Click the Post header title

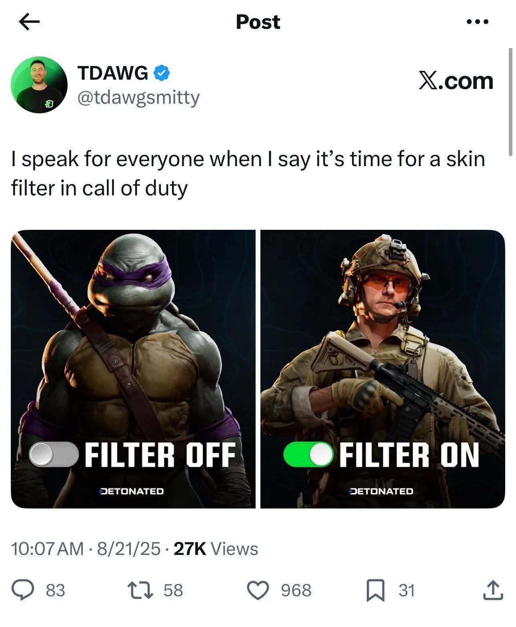(x=258, y=22)
